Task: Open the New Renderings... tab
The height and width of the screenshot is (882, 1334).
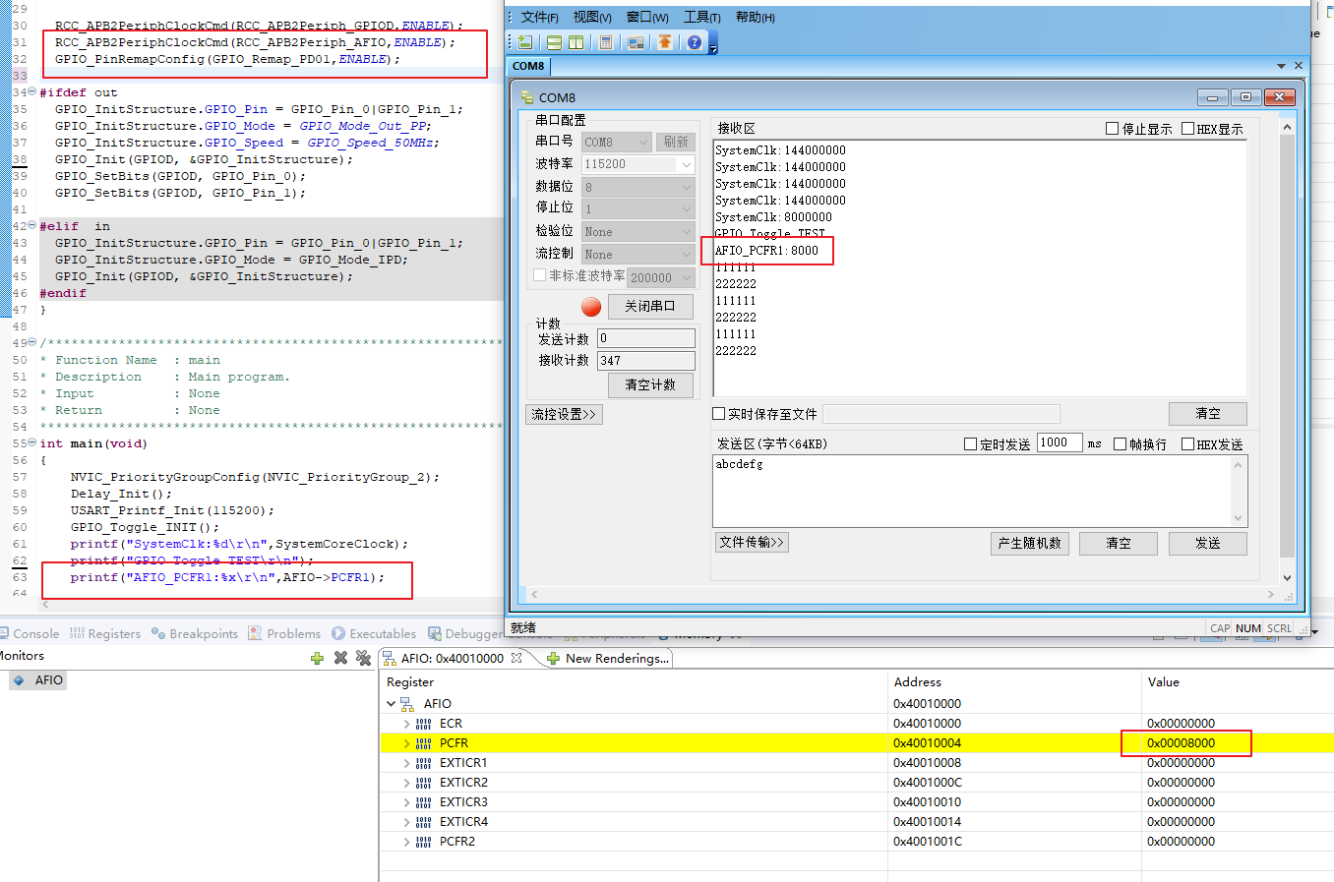Action: [x=608, y=658]
